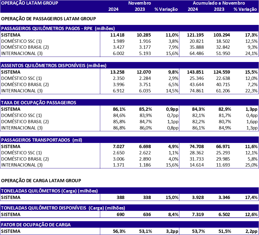Select % Variação header under Novembro

[x=166, y=9]
